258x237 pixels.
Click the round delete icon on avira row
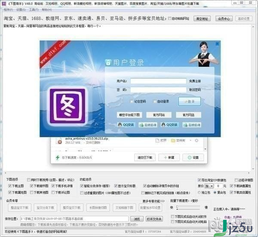(x=197, y=140)
